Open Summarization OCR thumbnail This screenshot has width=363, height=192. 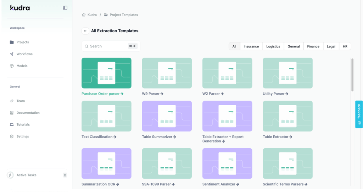pos(106,164)
